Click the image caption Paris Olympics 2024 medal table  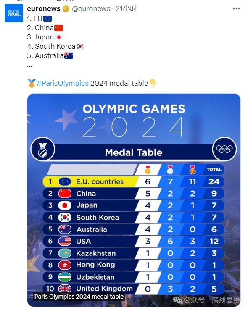pos(79,297)
